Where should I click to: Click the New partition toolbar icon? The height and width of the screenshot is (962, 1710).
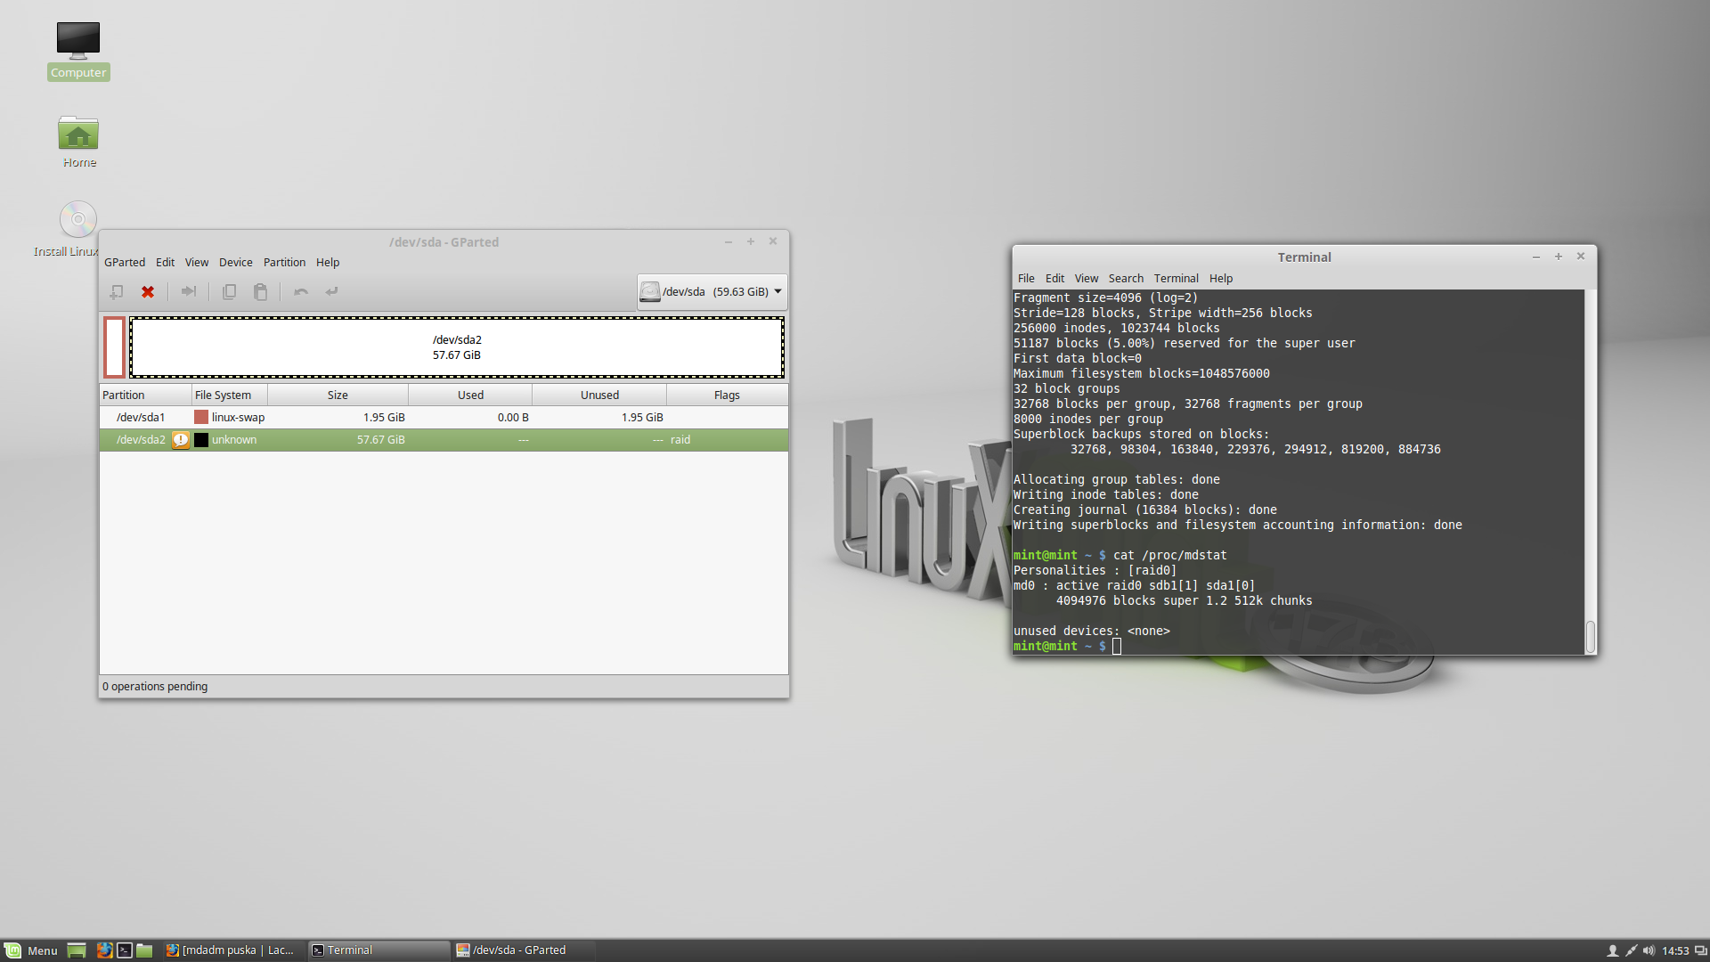click(x=117, y=291)
